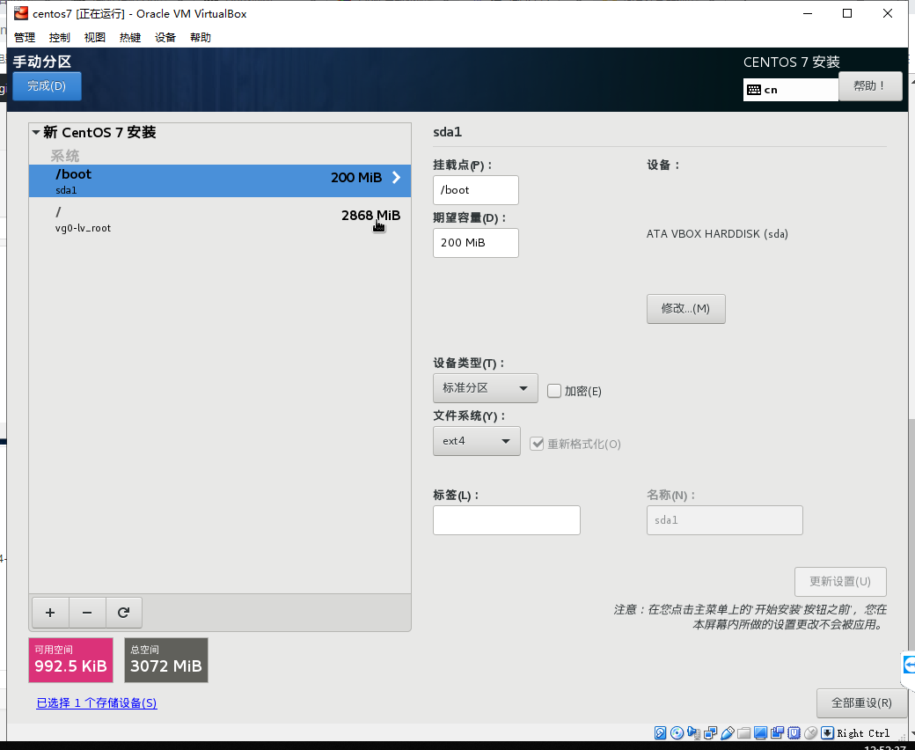The width and height of the screenshot is (915, 750).
Task: Click the optical disc status icon
Action: click(x=677, y=733)
